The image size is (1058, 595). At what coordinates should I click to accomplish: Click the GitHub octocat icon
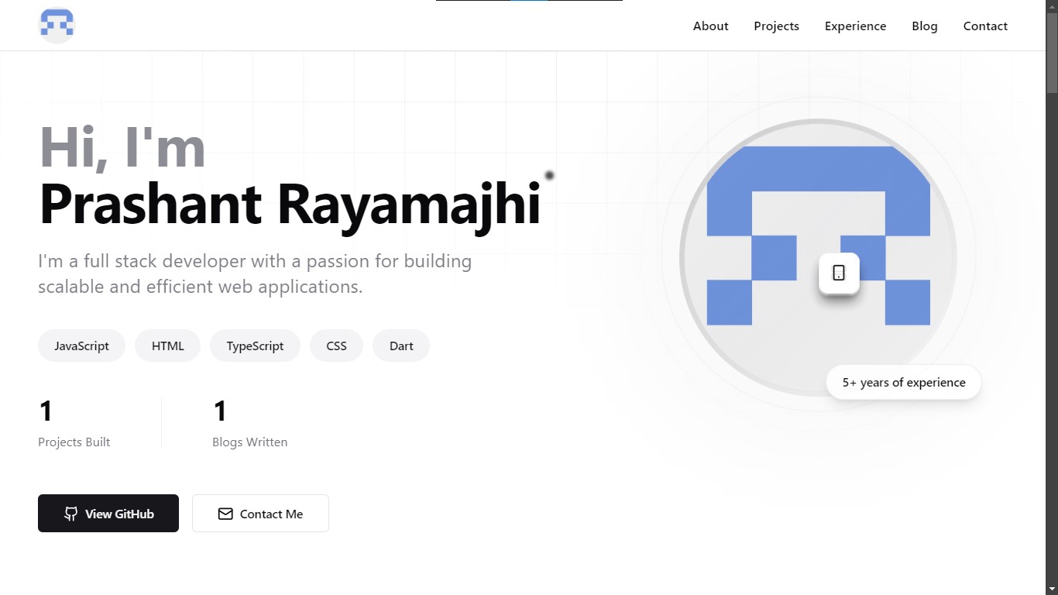[x=70, y=514]
